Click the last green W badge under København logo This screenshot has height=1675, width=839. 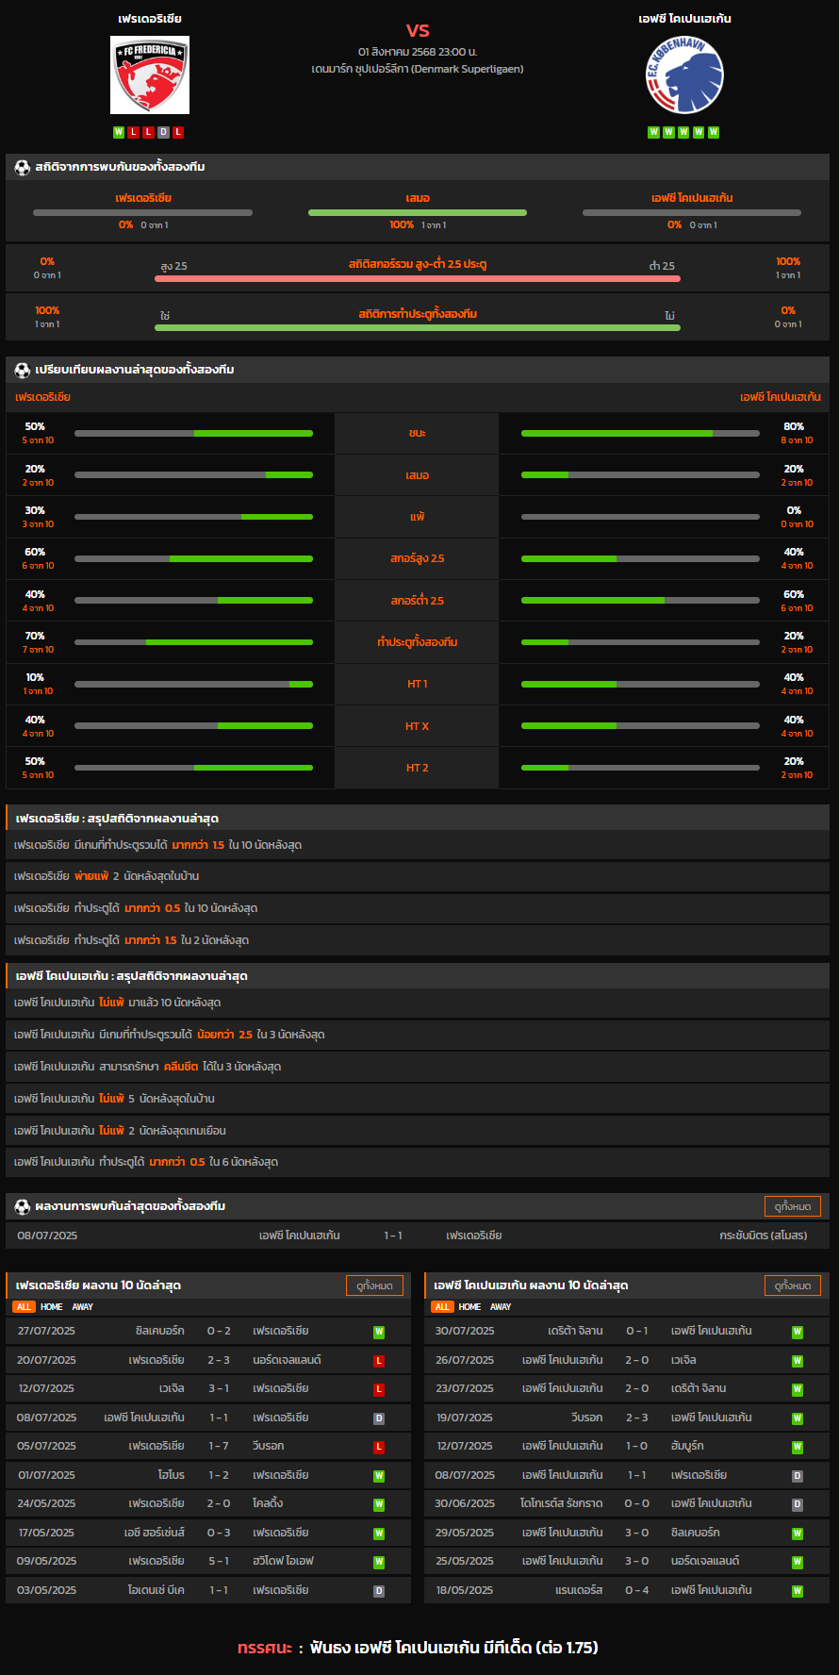pos(714,132)
